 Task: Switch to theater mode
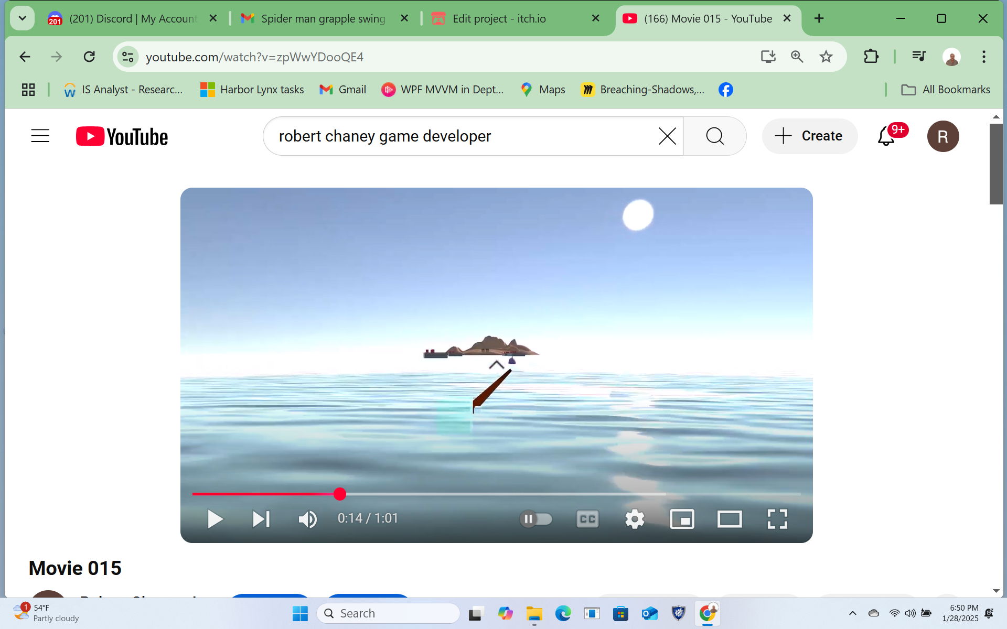click(730, 519)
